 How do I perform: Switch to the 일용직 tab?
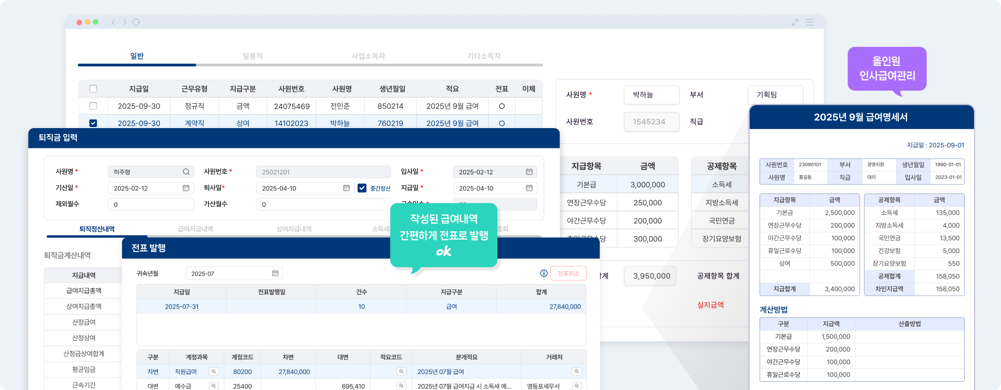[252, 56]
